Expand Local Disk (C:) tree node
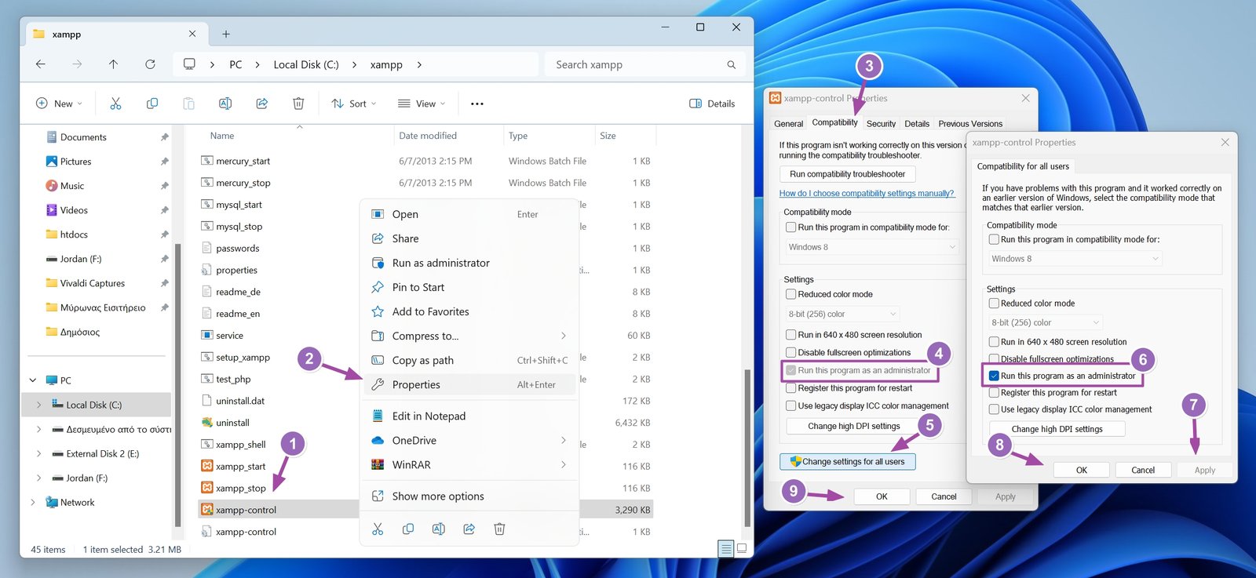Viewport: 1256px width, 578px height. tap(38, 405)
